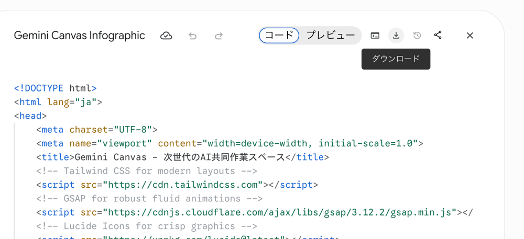Click the cloud saved status icon
Viewport: 524px width, 239px height.
coord(166,36)
